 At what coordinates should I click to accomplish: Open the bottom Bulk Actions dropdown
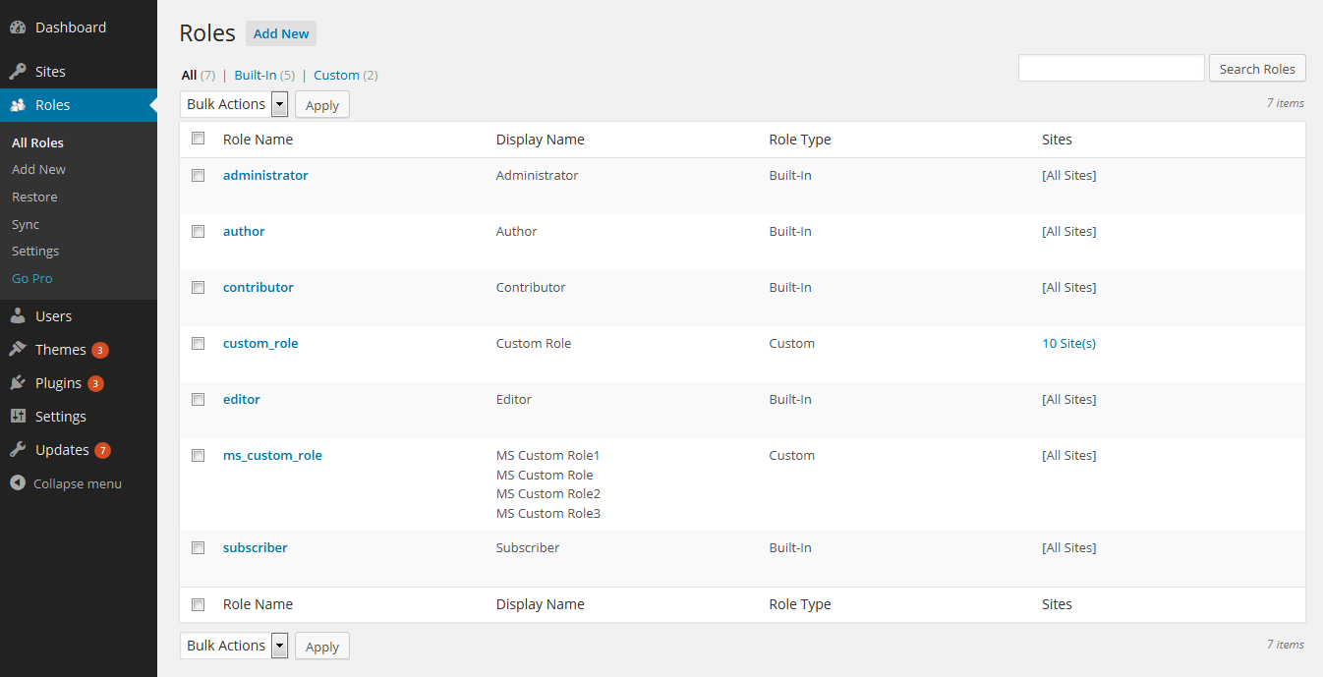[227, 645]
